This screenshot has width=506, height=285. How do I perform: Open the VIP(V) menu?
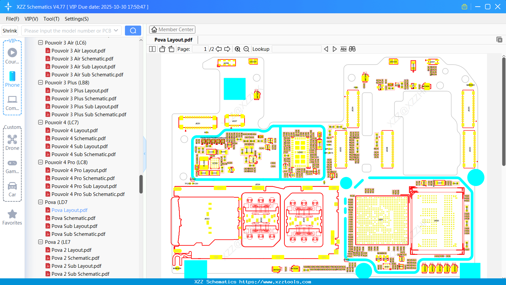(x=31, y=19)
